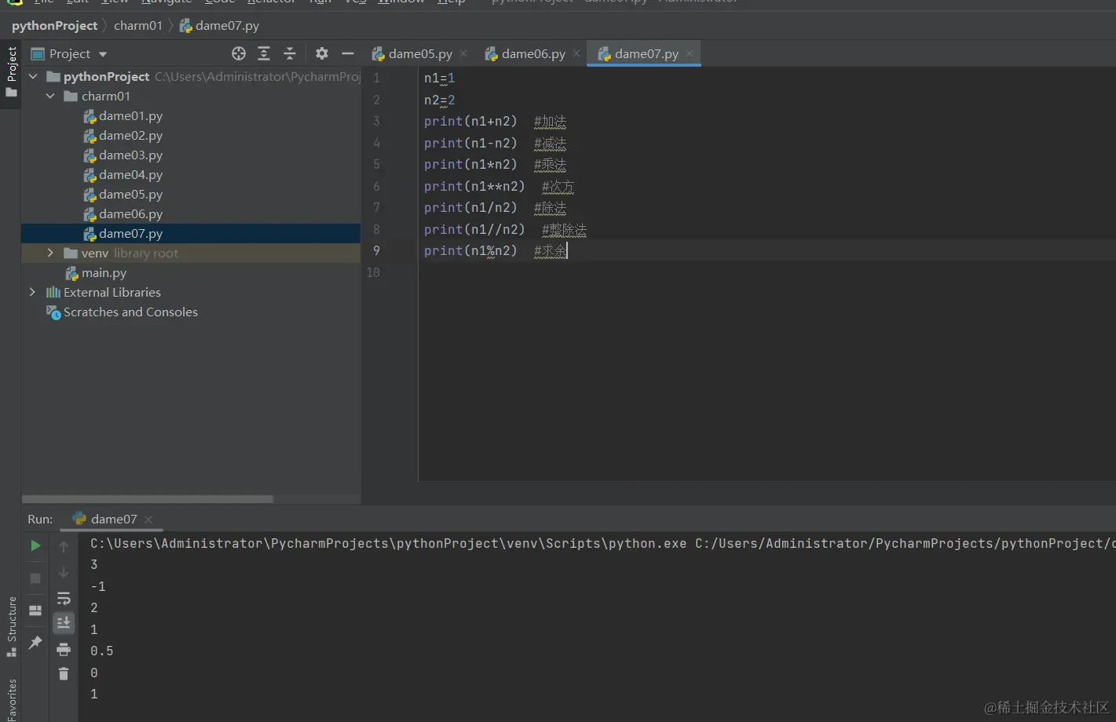
Task: Click dame07.py in the breadcrumb bar
Action: pos(219,25)
